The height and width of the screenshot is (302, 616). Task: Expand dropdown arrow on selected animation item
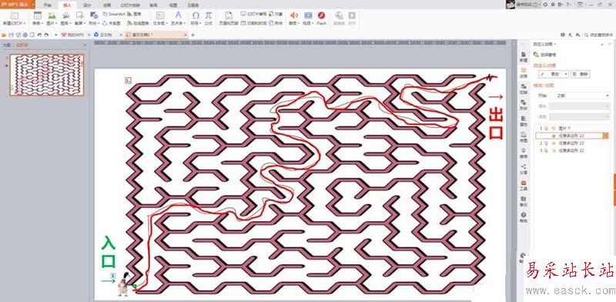(x=605, y=136)
